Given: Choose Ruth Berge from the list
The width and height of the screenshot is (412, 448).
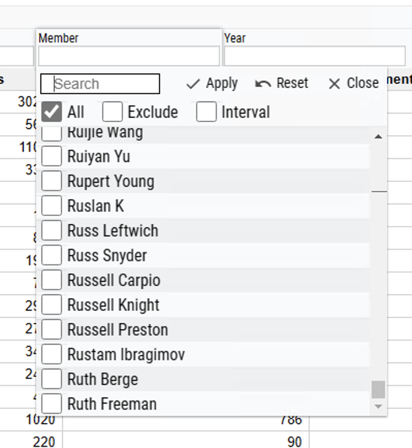Looking at the screenshot, I should coord(103,379).
